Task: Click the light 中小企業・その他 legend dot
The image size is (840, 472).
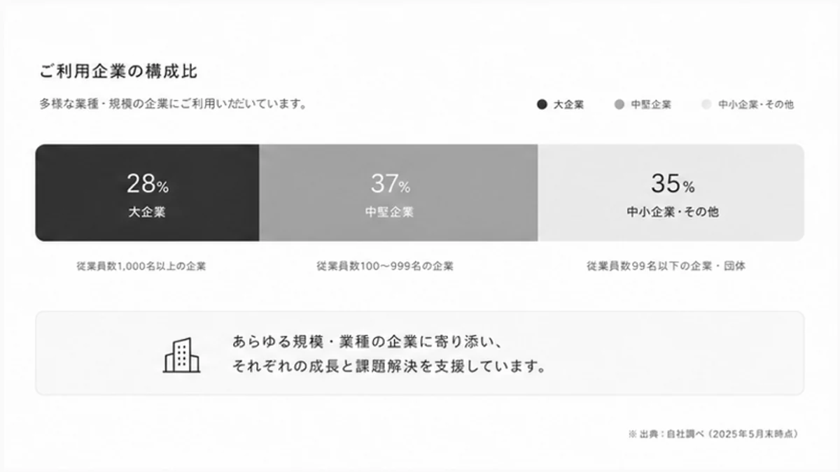Action: [706, 105]
